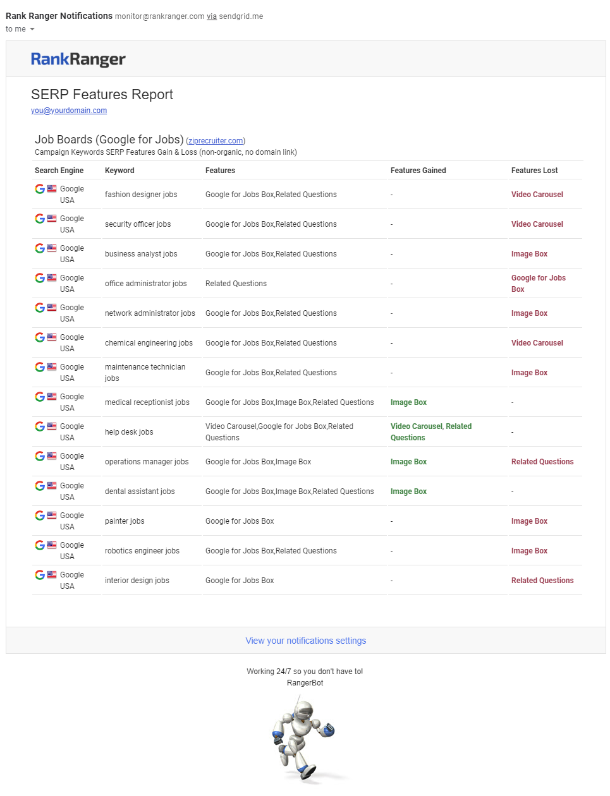Click the Google icon in painter jobs row
Image resolution: width=610 pixels, height=796 pixels.
pyautogui.click(x=40, y=516)
